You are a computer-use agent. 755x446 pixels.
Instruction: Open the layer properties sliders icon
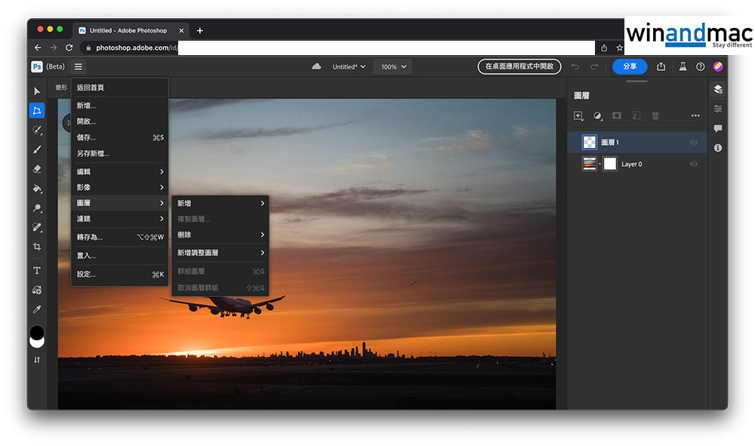[x=717, y=109]
